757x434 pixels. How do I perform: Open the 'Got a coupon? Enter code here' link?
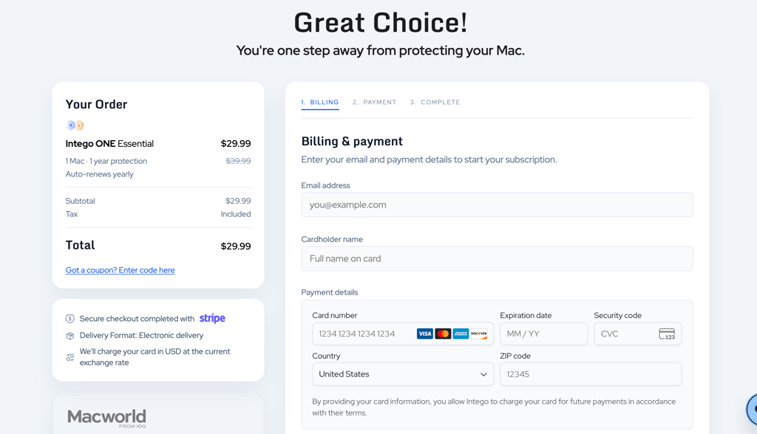pyautogui.click(x=120, y=270)
